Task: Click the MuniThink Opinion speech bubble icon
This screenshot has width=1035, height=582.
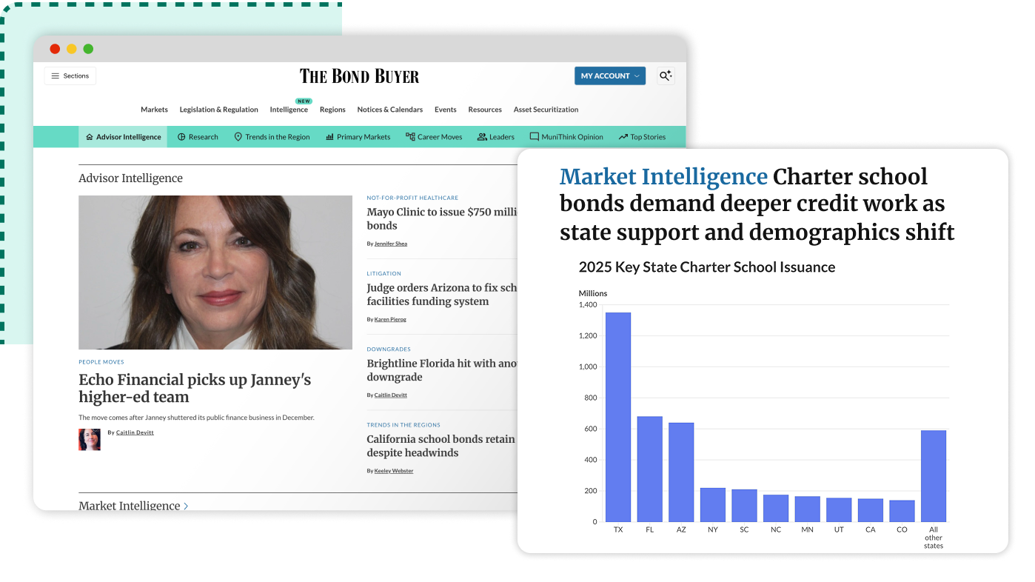Action: click(x=534, y=137)
